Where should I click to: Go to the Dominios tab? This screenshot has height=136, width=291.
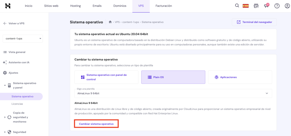120,6
